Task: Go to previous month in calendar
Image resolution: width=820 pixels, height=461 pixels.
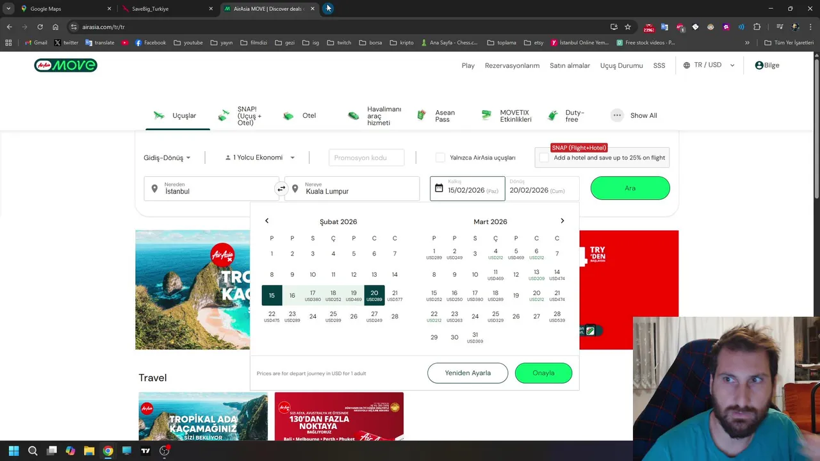Action: [267, 221]
